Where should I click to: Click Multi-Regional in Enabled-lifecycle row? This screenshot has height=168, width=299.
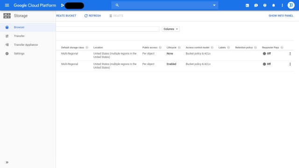(x=70, y=64)
